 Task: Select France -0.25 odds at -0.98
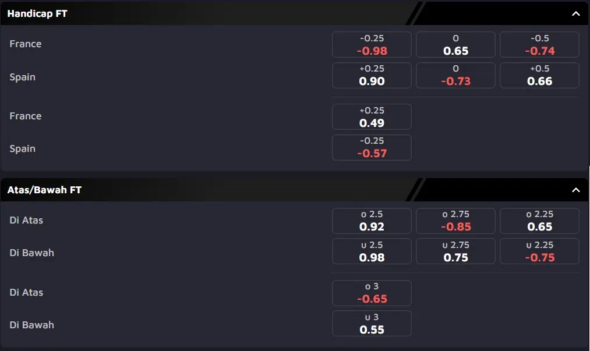click(x=372, y=44)
